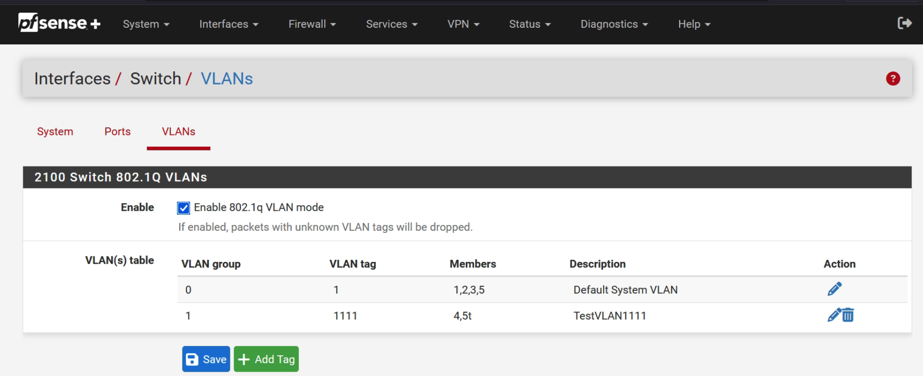923x376 pixels.
Task: Open the Services dropdown menu
Action: click(391, 24)
